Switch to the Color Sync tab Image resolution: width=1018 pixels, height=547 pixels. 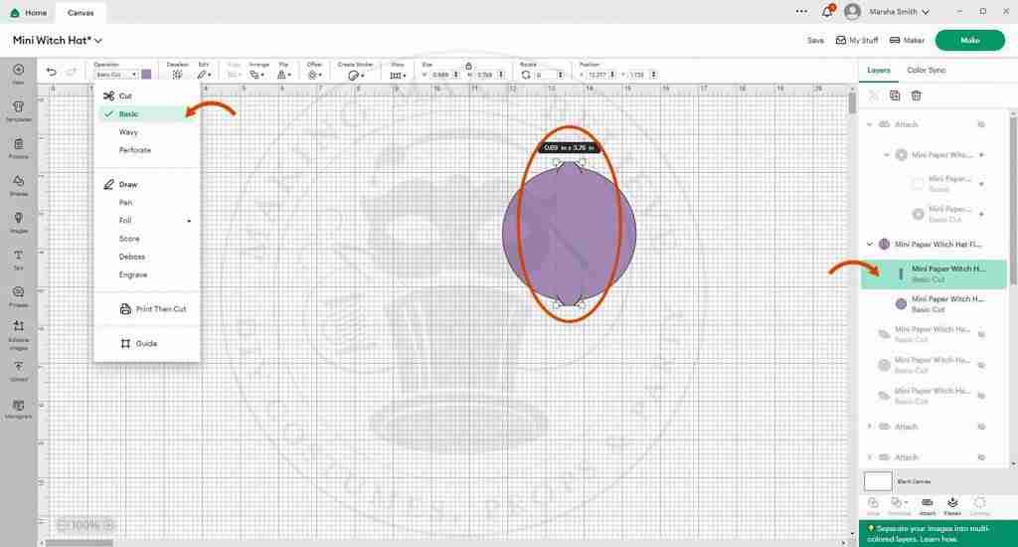[x=926, y=71]
